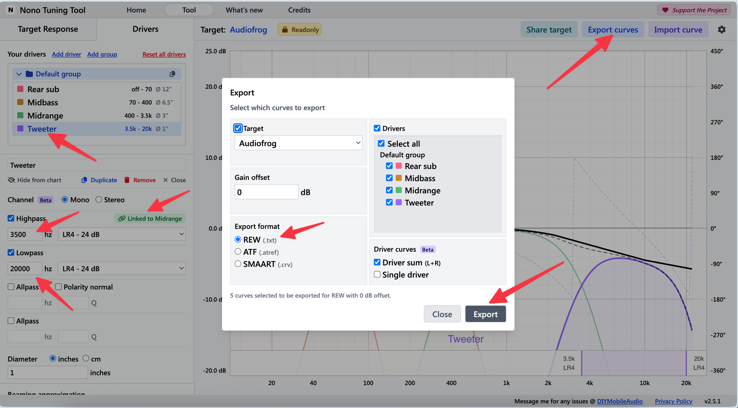Image resolution: width=738 pixels, height=408 pixels.
Task: Click the Readonly lock badge
Action: [x=300, y=29]
